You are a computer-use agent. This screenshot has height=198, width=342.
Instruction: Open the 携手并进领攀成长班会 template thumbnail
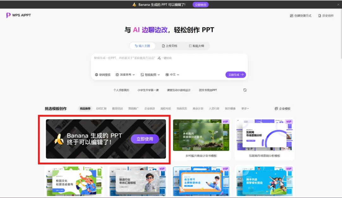(x=264, y=182)
